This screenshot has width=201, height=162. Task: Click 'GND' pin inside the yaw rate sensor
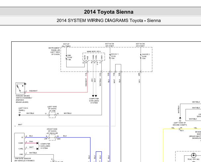(21, 154)
